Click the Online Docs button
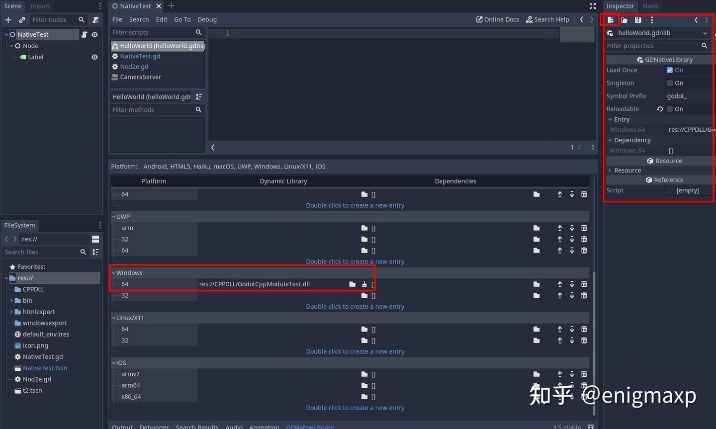Viewport: 716px width, 429px height. (497, 19)
